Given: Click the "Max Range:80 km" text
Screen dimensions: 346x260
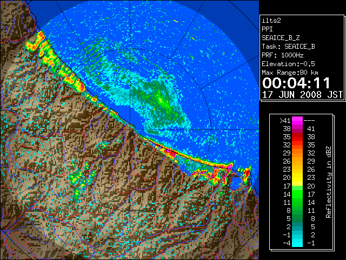Looking at the screenshot, I should (x=290, y=73).
